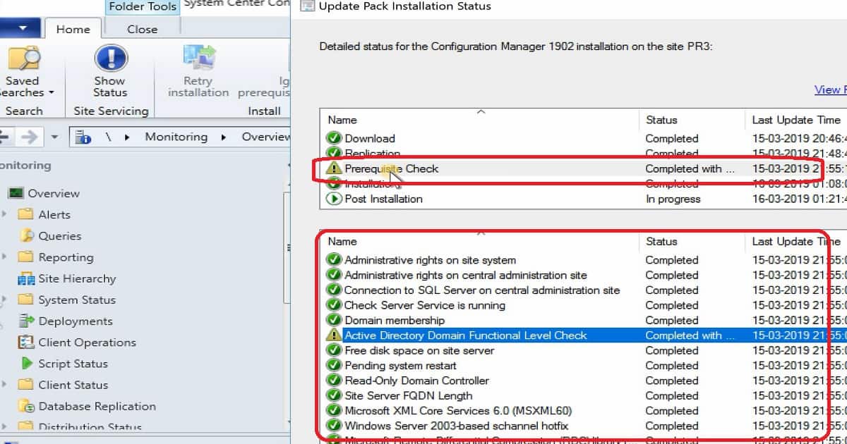The height and width of the screenshot is (444, 847).
Task: Select Active Directory Domain Functional Level Check row
Action: pyautogui.click(x=584, y=335)
